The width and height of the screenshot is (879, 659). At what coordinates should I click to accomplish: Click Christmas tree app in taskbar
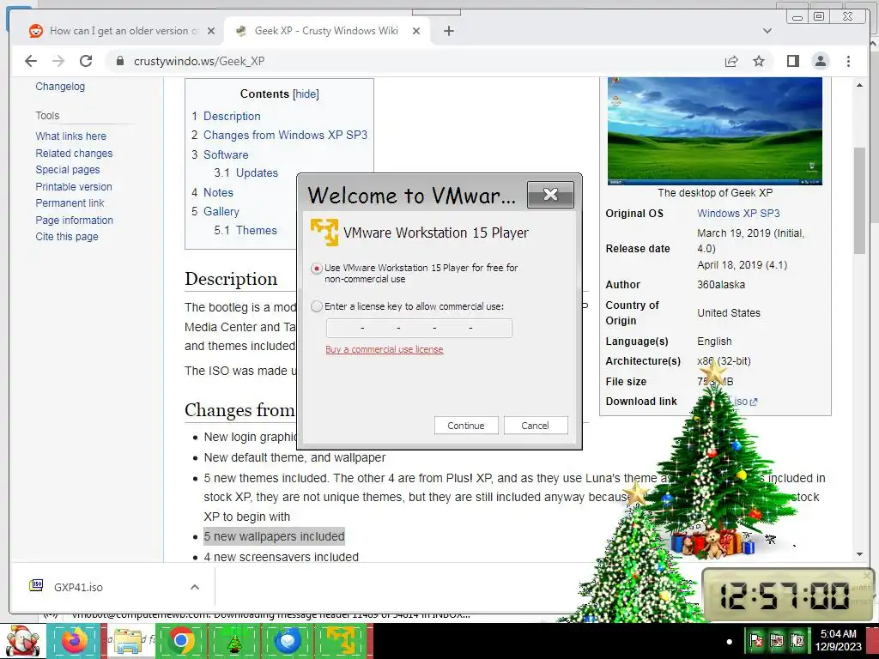click(x=234, y=641)
